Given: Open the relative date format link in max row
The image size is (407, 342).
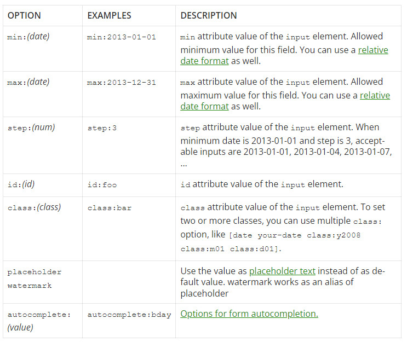Looking at the screenshot, I should [375, 95].
